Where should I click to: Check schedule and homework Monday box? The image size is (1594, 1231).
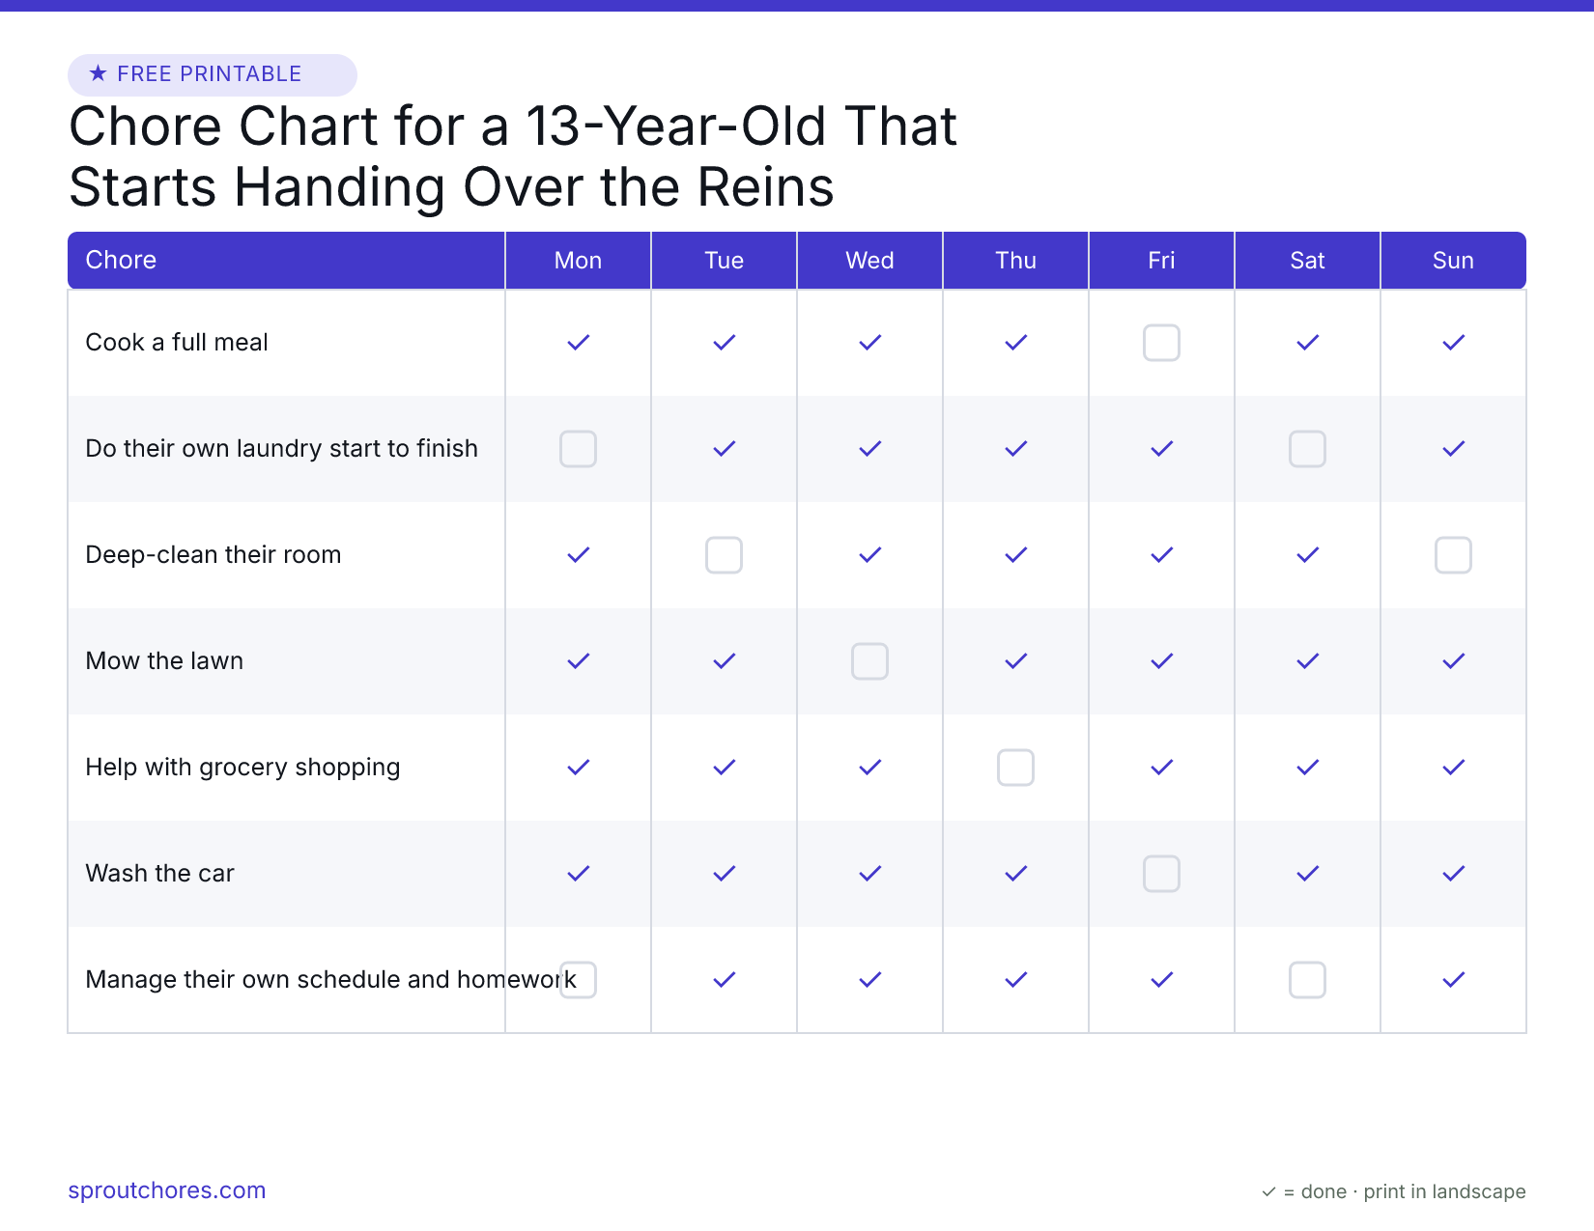coord(578,980)
